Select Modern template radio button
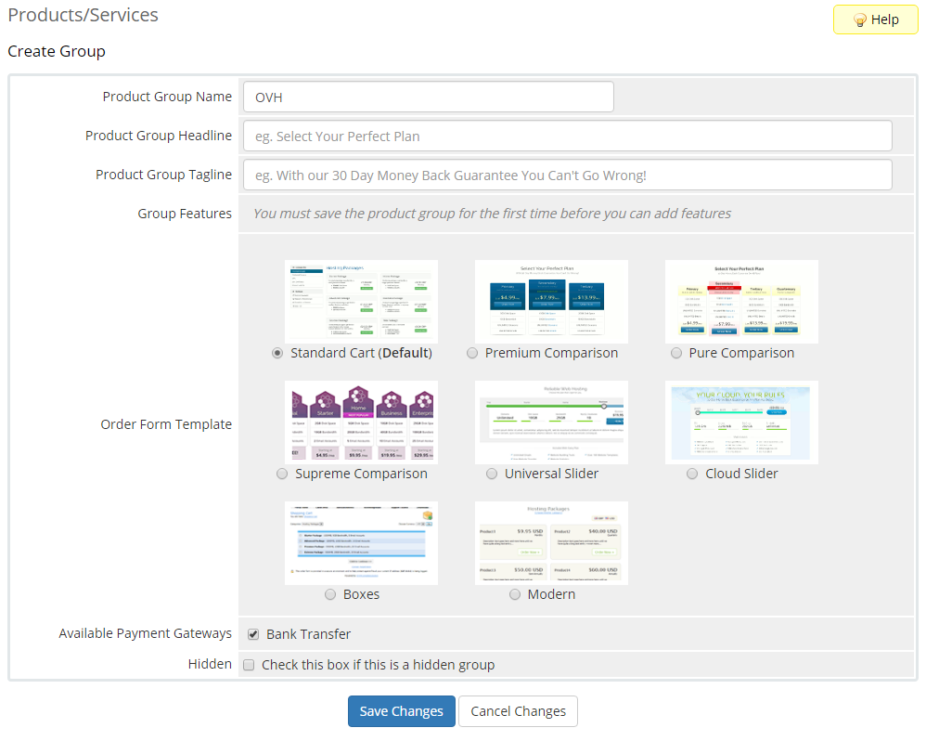 click(515, 594)
